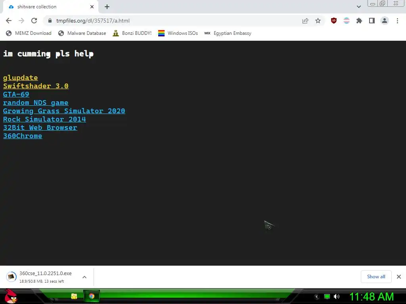Open the uBlock Origin extension

[334, 21]
